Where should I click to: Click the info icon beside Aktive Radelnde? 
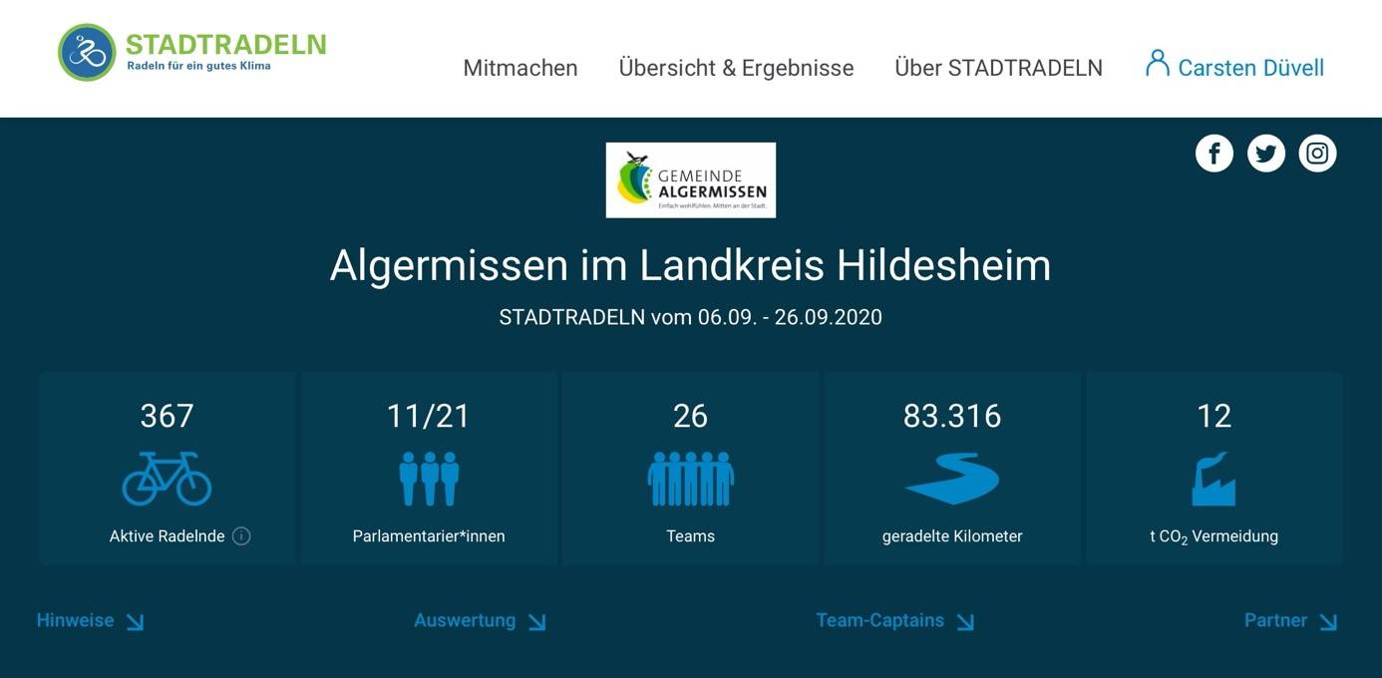[241, 536]
